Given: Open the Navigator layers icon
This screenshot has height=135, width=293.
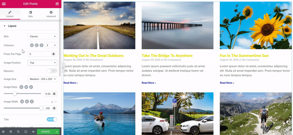Looking at the screenshot, I should 11,132.
